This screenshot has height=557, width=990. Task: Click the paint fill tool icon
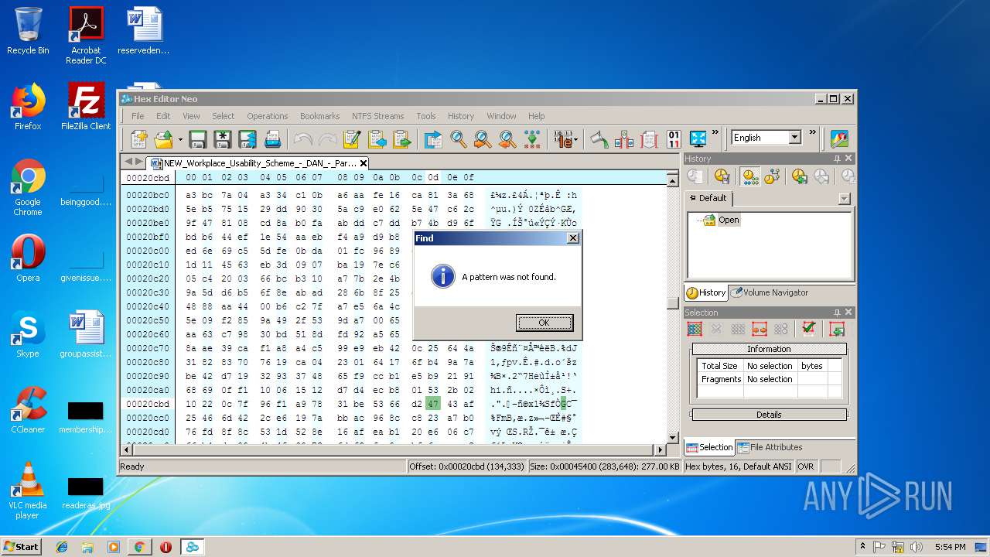599,139
